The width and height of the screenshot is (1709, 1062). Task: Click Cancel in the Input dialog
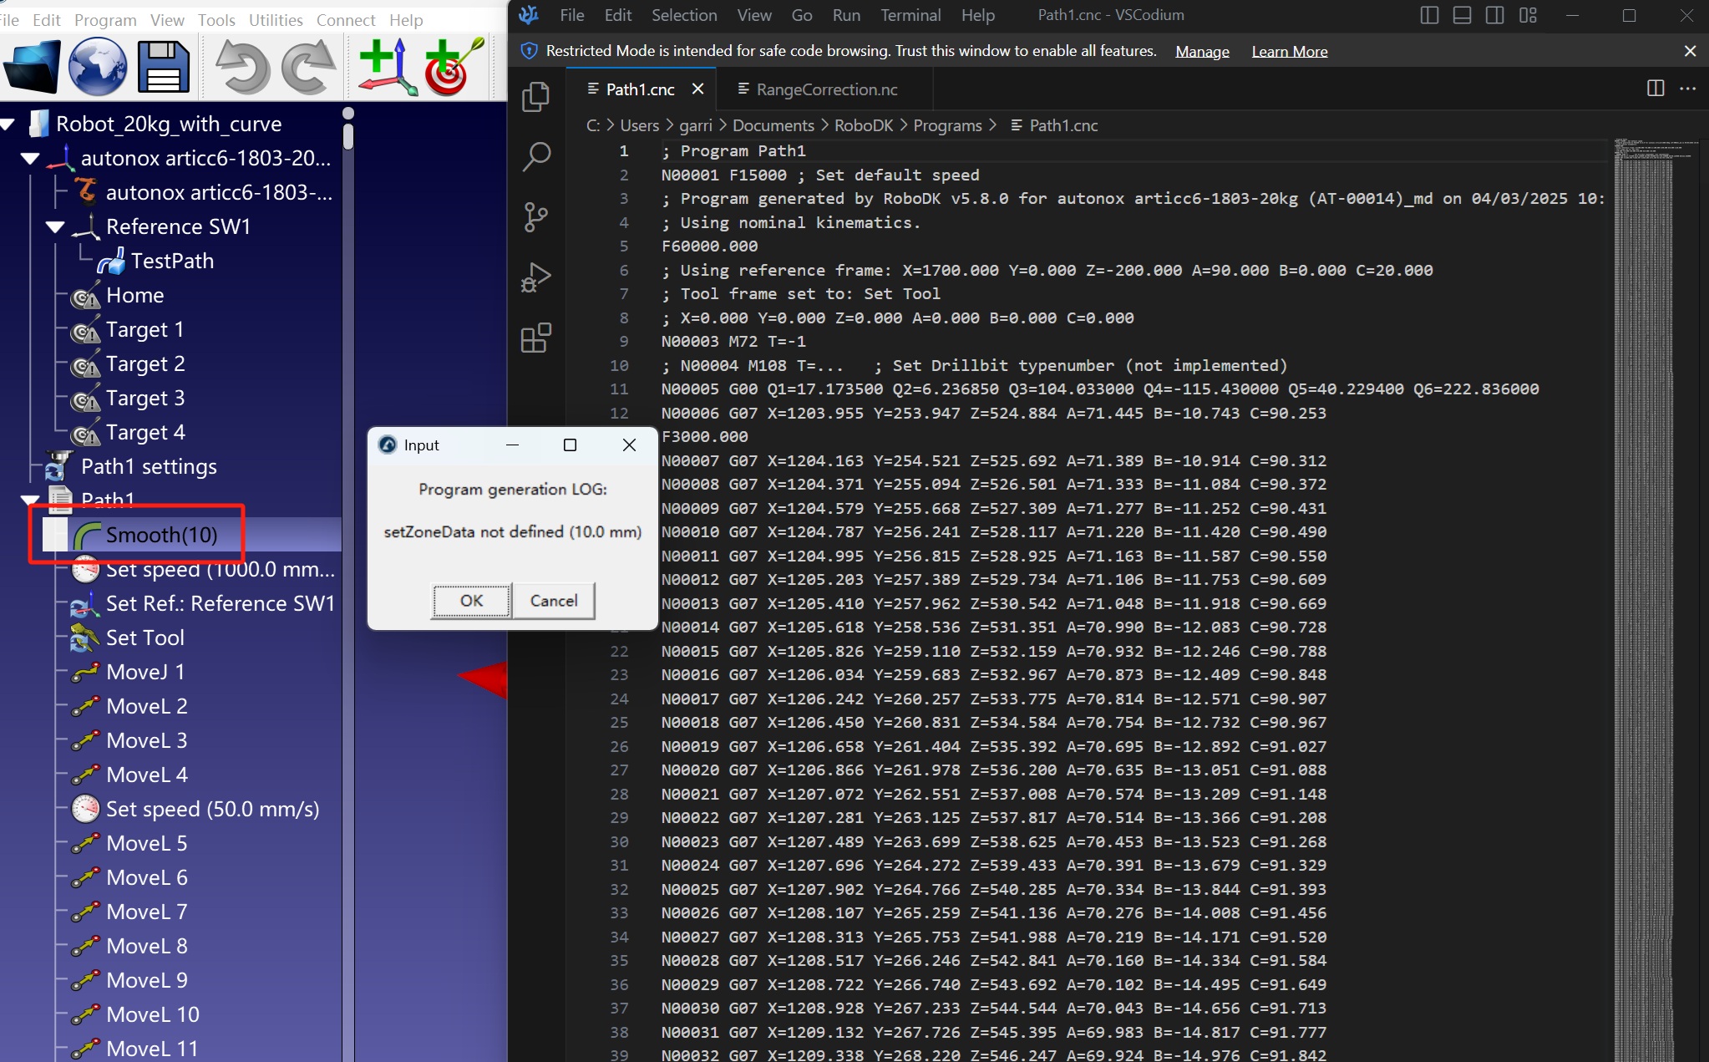tap(554, 601)
